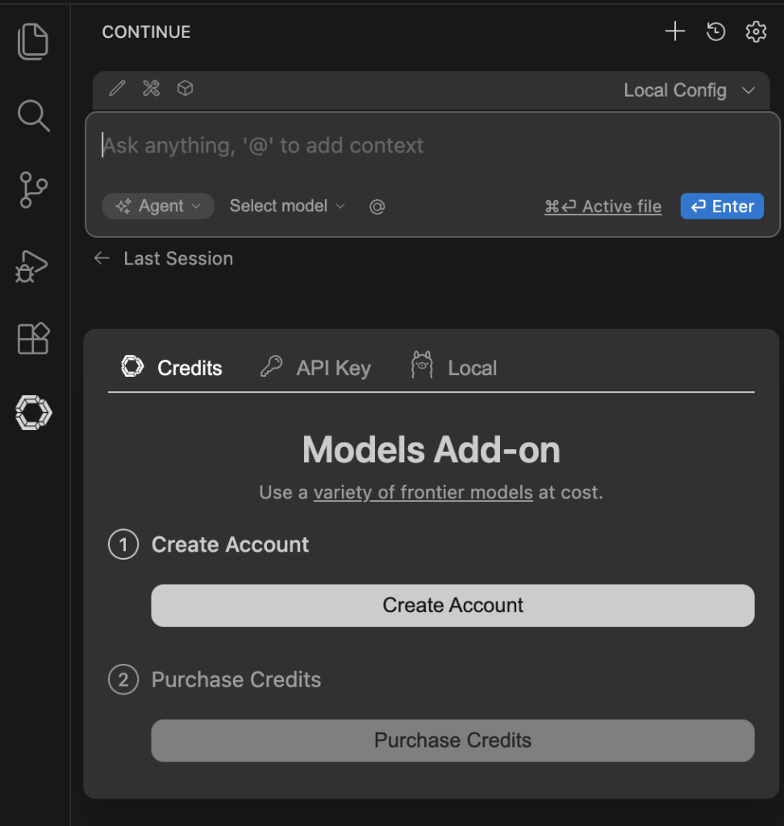Open the Source Control view

pyautogui.click(x=34, y=190)
